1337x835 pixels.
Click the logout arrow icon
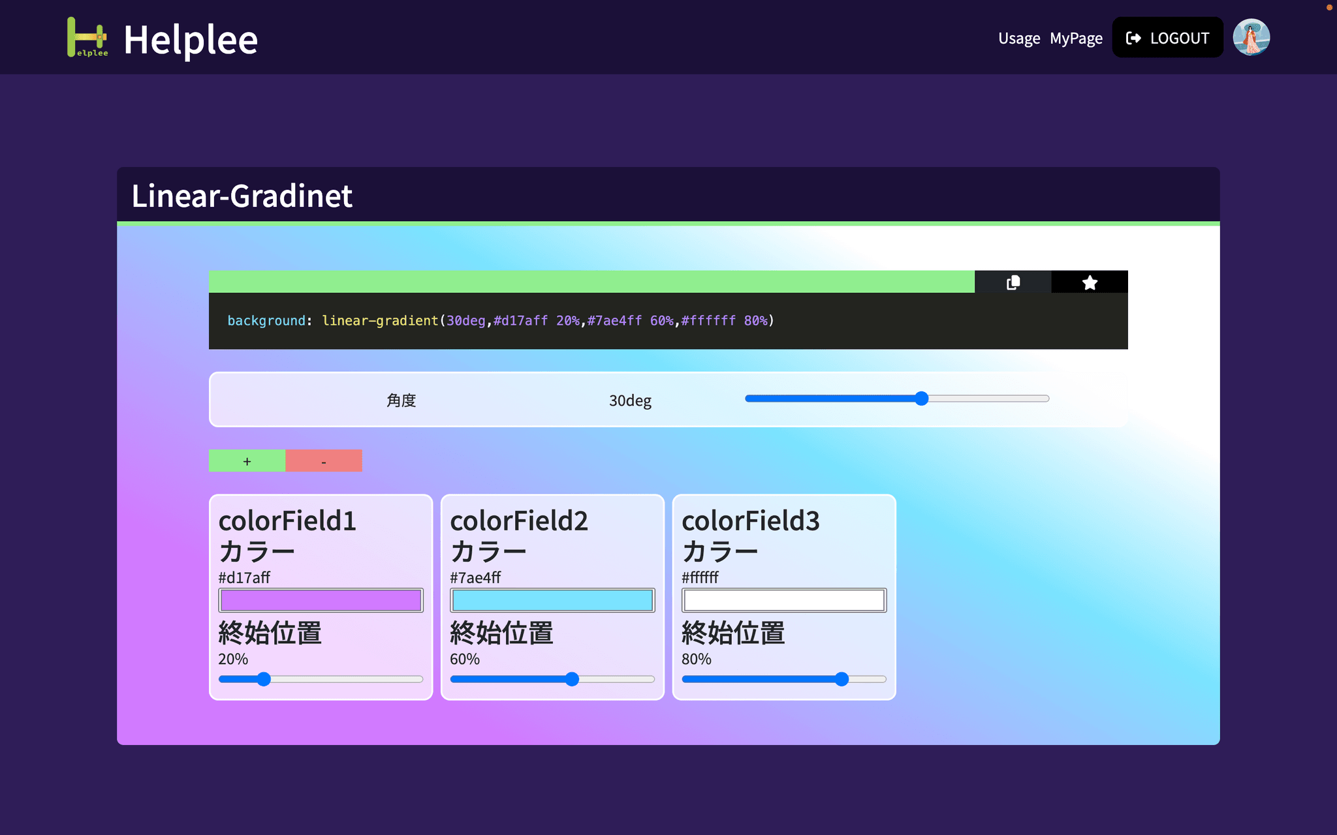pos(1133,38)
